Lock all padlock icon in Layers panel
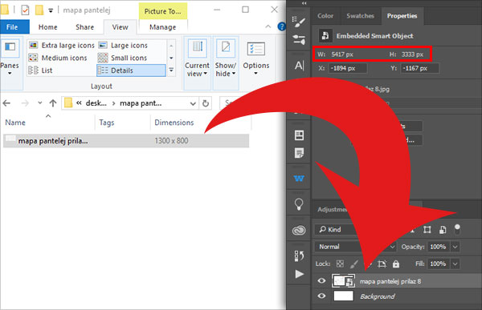The width and height of the screenshot is (482, 310). [x=396, y=264]
